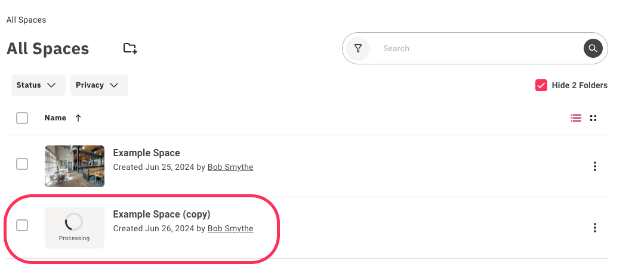Click the All Spaces breadcrumb
This screenshot has height=267, width=635.
pos(26,20)
